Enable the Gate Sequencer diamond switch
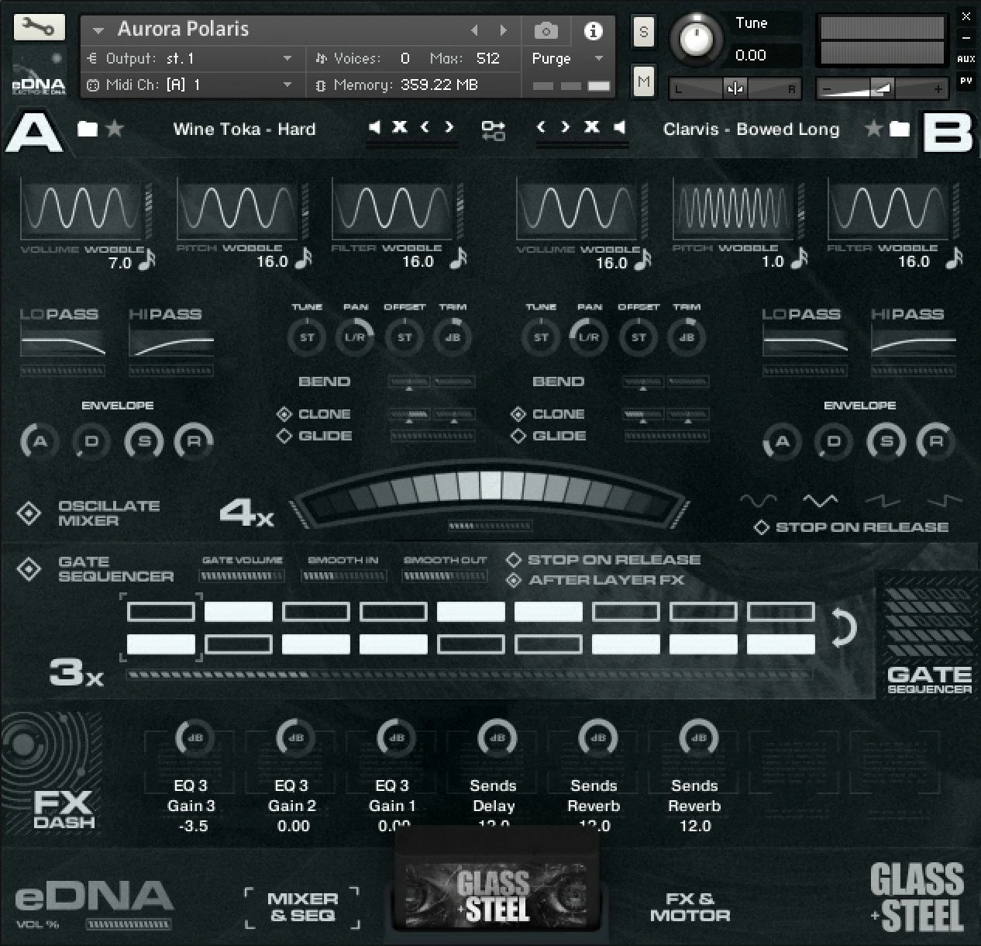Image resolution: width=981 pixels, height=946 pixels. point(29,569)
